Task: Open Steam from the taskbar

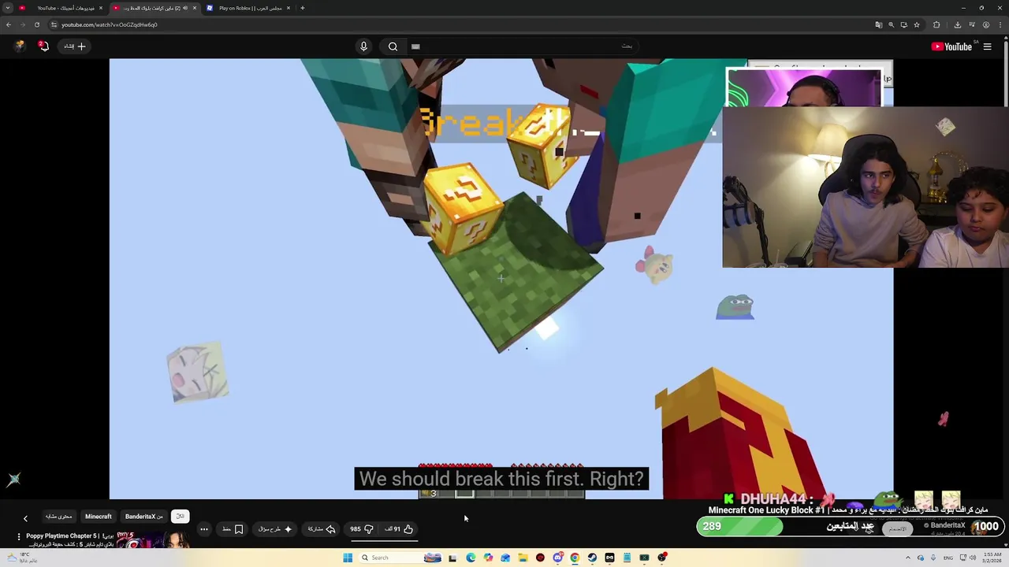Action: point(592,558)
